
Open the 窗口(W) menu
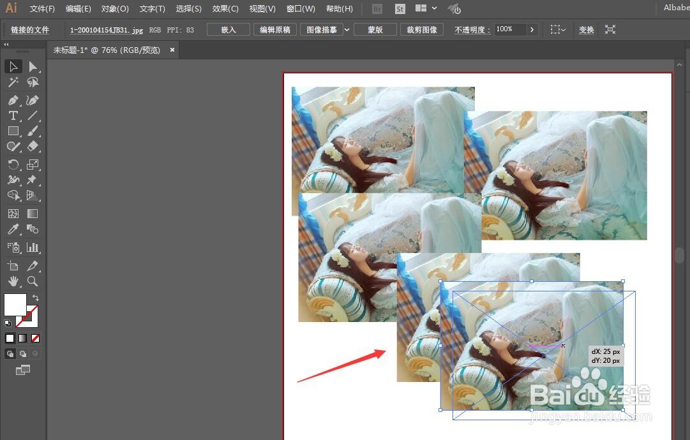point(301,8)
